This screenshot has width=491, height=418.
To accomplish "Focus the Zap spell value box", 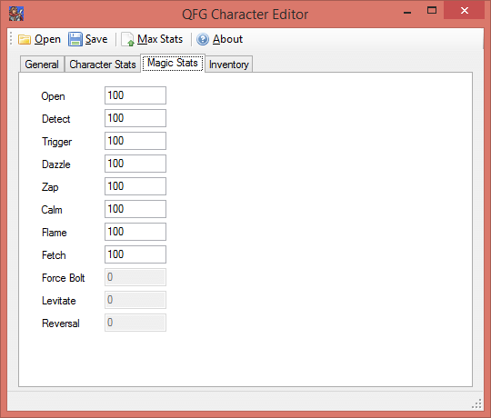I will (x=135, y=186).
